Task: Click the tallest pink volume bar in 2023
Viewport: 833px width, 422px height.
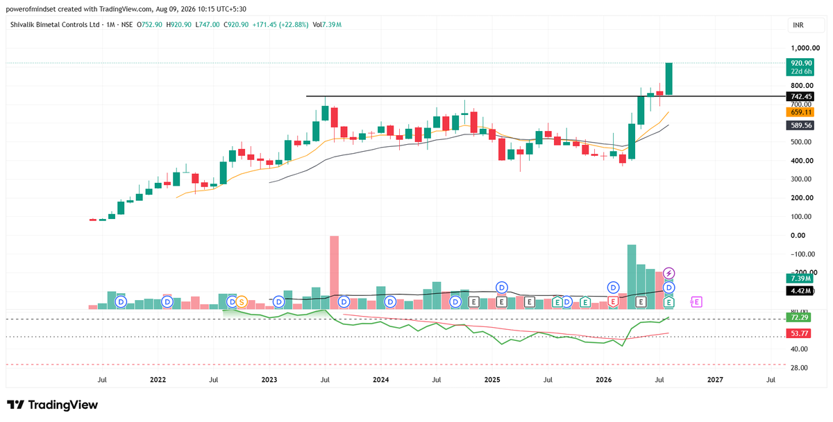Action: (335, 272)
